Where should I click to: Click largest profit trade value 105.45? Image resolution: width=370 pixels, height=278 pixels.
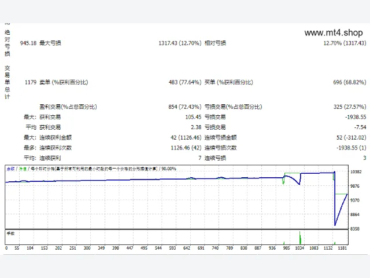coord(193,117)
